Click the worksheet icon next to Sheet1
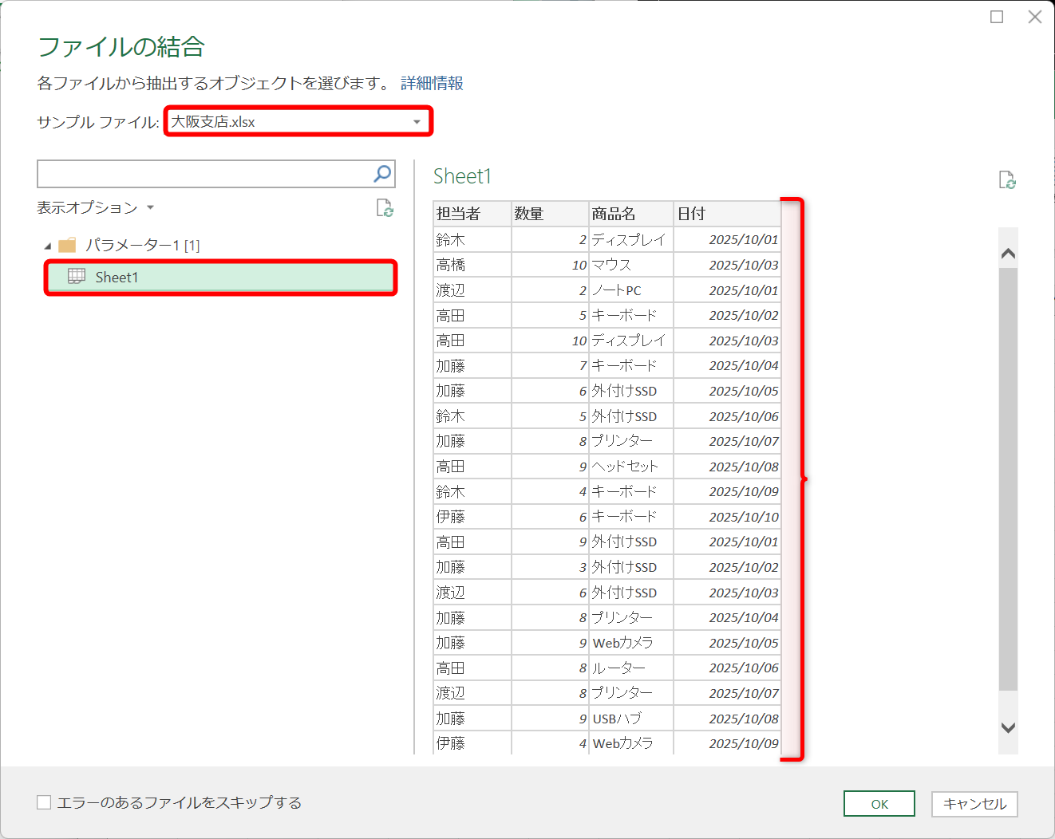Viewport: 1055px width, 839px height. (x=75, y=278)
